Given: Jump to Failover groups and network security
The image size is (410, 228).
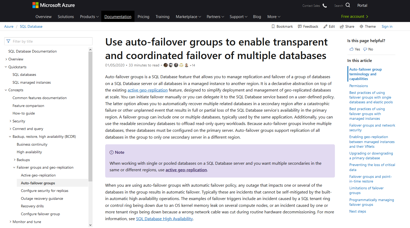Looking at the screenshot, I should [x=372, y=128].
